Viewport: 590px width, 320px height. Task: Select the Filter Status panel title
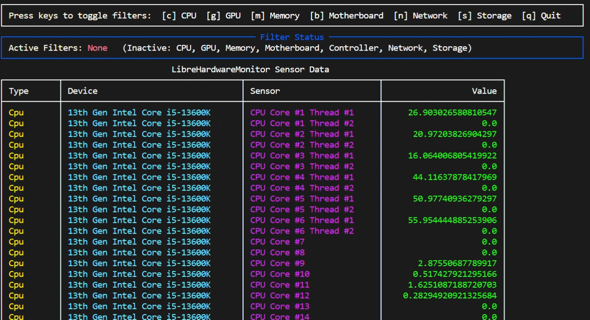point(292,37)
